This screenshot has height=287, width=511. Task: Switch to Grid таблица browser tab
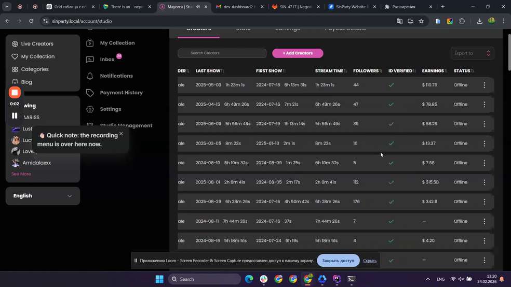pyautogui.click(x=71, y=7)
